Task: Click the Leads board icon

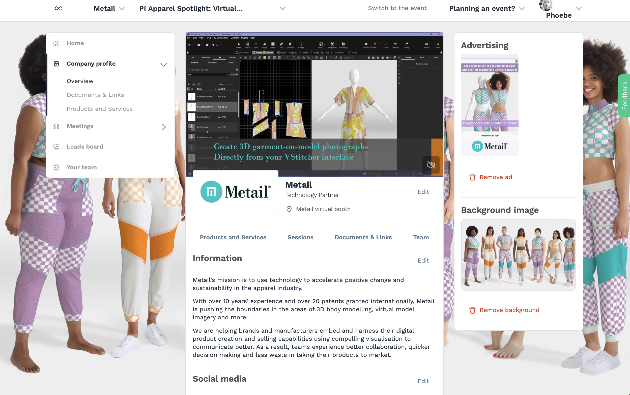Action: tap(56, 147)
